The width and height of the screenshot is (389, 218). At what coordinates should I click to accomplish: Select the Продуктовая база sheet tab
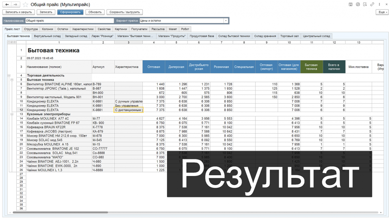click(202, 36)
